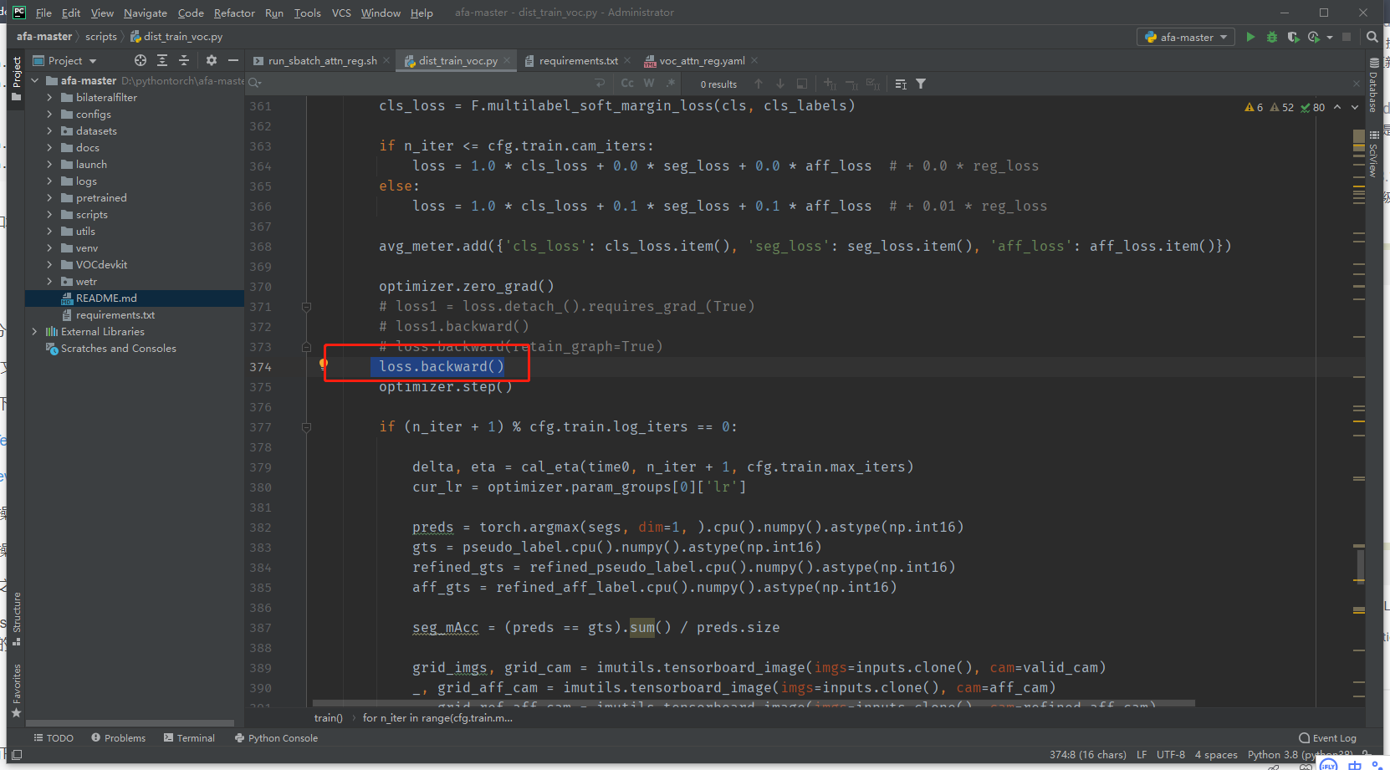Toggle regex mode in search bar
Viewport: 1390px width, 770px height.
coord(669,83)
